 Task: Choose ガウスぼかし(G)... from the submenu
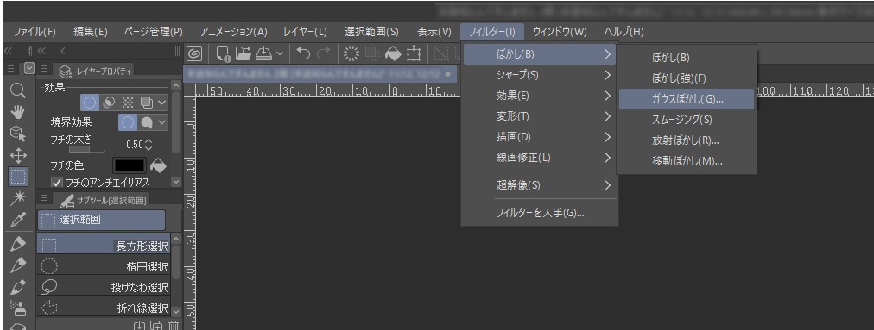[686, 99]
